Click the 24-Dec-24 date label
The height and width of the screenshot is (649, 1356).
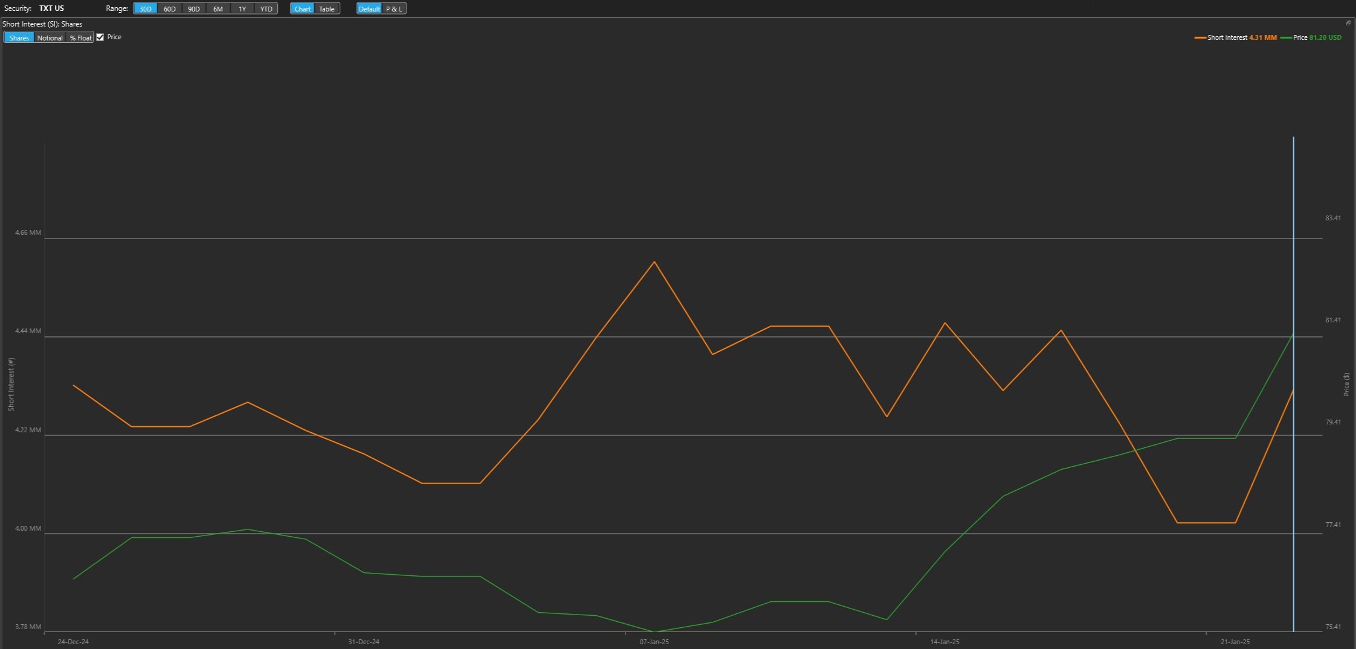pyautogui.click(x=73, y=642)
